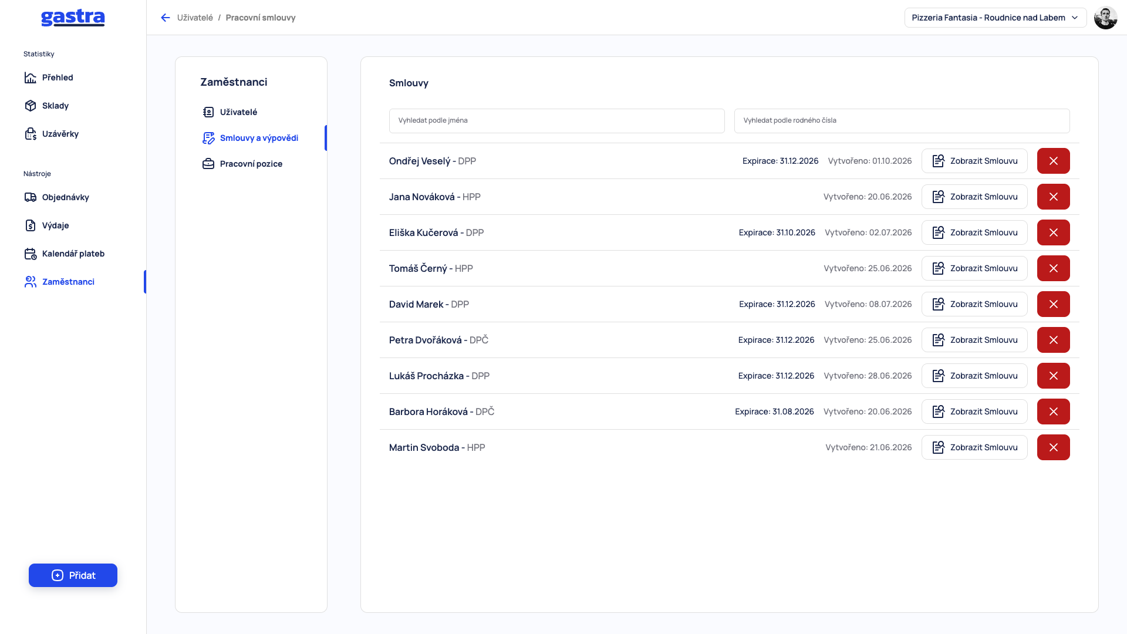The width and height of the screenshot is (1127, 634).
Task: Remove Martin Svoboda's contract
Action: coord(1053,447)
